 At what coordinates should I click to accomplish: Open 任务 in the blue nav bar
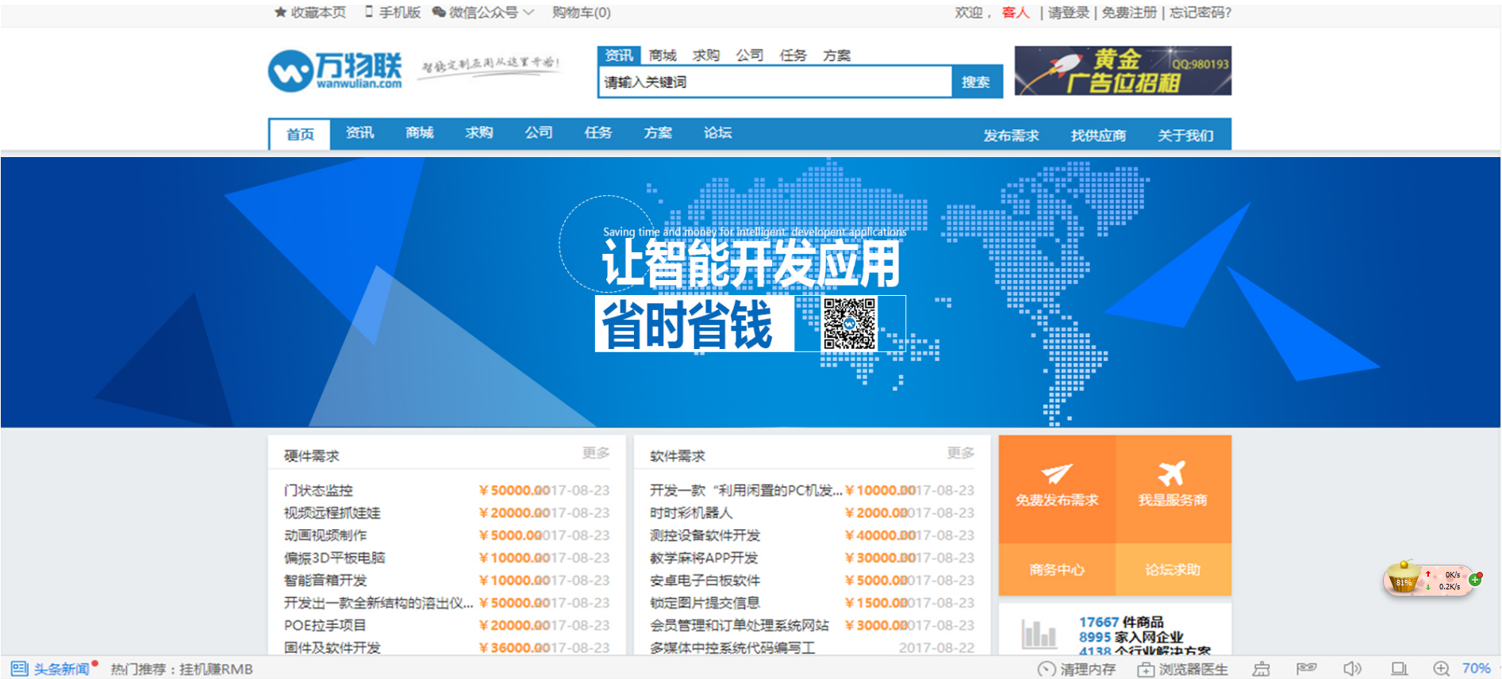pos(598,132)
